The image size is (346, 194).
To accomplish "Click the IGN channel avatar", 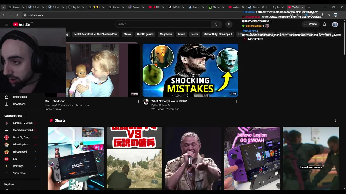I will pos(6,159).
